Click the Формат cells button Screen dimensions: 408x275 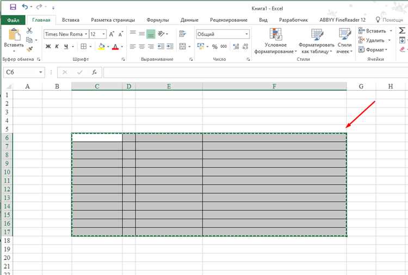point(373,49)
